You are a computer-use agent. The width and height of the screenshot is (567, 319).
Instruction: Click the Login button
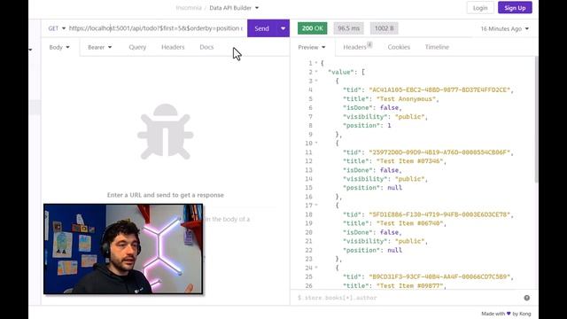(x=480, y=8)
